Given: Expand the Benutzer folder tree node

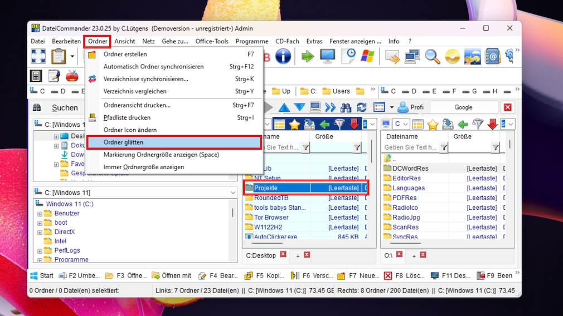Looking at the screenshot, I should point(40,214).
